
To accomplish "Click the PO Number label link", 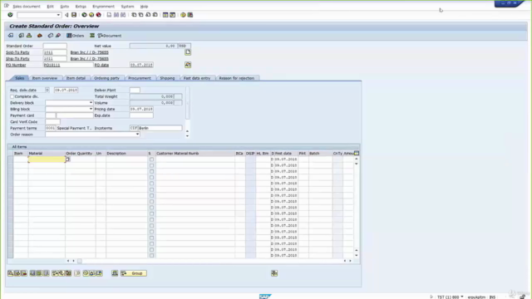I will point(16,65).
